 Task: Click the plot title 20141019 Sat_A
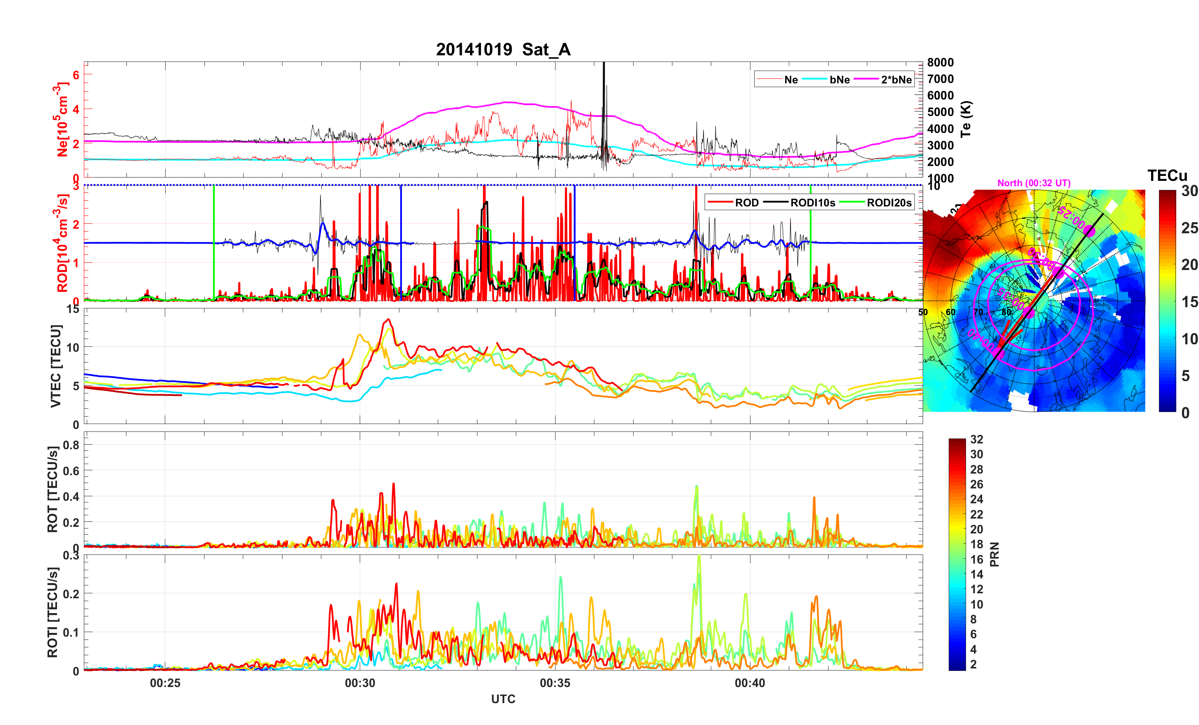pos(503,49)
